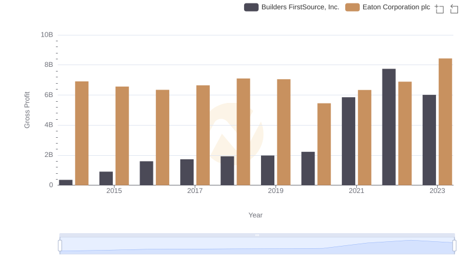Click the 2019 x-axis label

click(x=276, y=191)
